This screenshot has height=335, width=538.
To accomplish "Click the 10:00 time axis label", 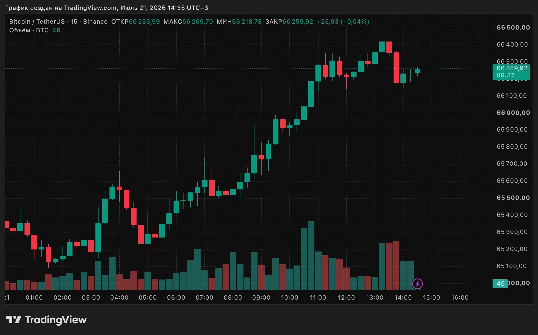I will [290, 298].
